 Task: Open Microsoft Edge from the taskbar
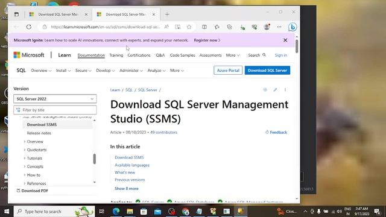tap(116, 212)
